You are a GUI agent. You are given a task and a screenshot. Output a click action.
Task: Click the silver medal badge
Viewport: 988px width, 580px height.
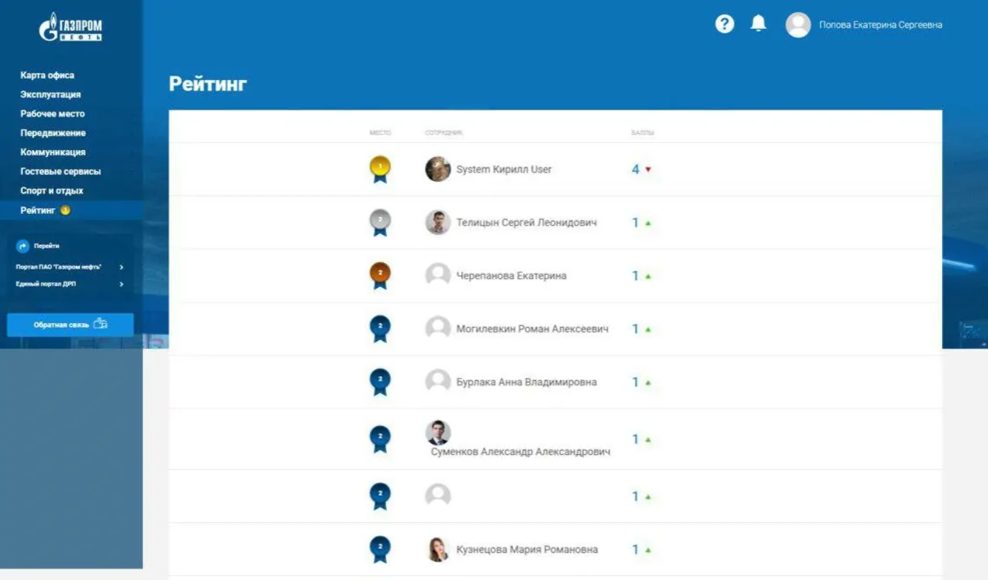380,222
